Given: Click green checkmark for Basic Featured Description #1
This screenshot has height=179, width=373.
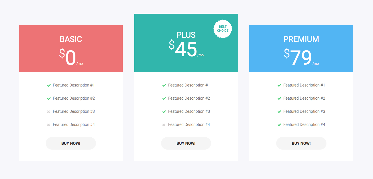Looking at the screenshot, I should tap(49, 85).
